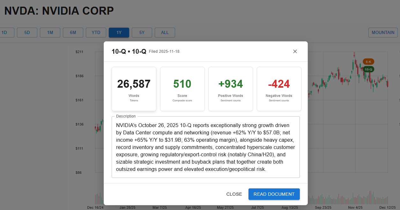The image size is (400, 210).
Task: Click the orange 8-K filing marker on chart
Action: tap(368, 62)
